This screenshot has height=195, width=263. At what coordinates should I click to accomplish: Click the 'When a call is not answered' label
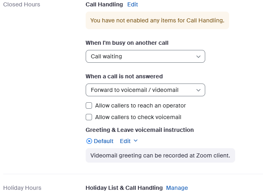[x=124, y=76]
